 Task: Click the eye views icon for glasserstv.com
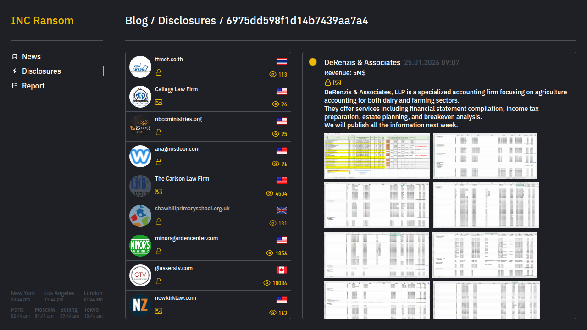pos(267,283)
